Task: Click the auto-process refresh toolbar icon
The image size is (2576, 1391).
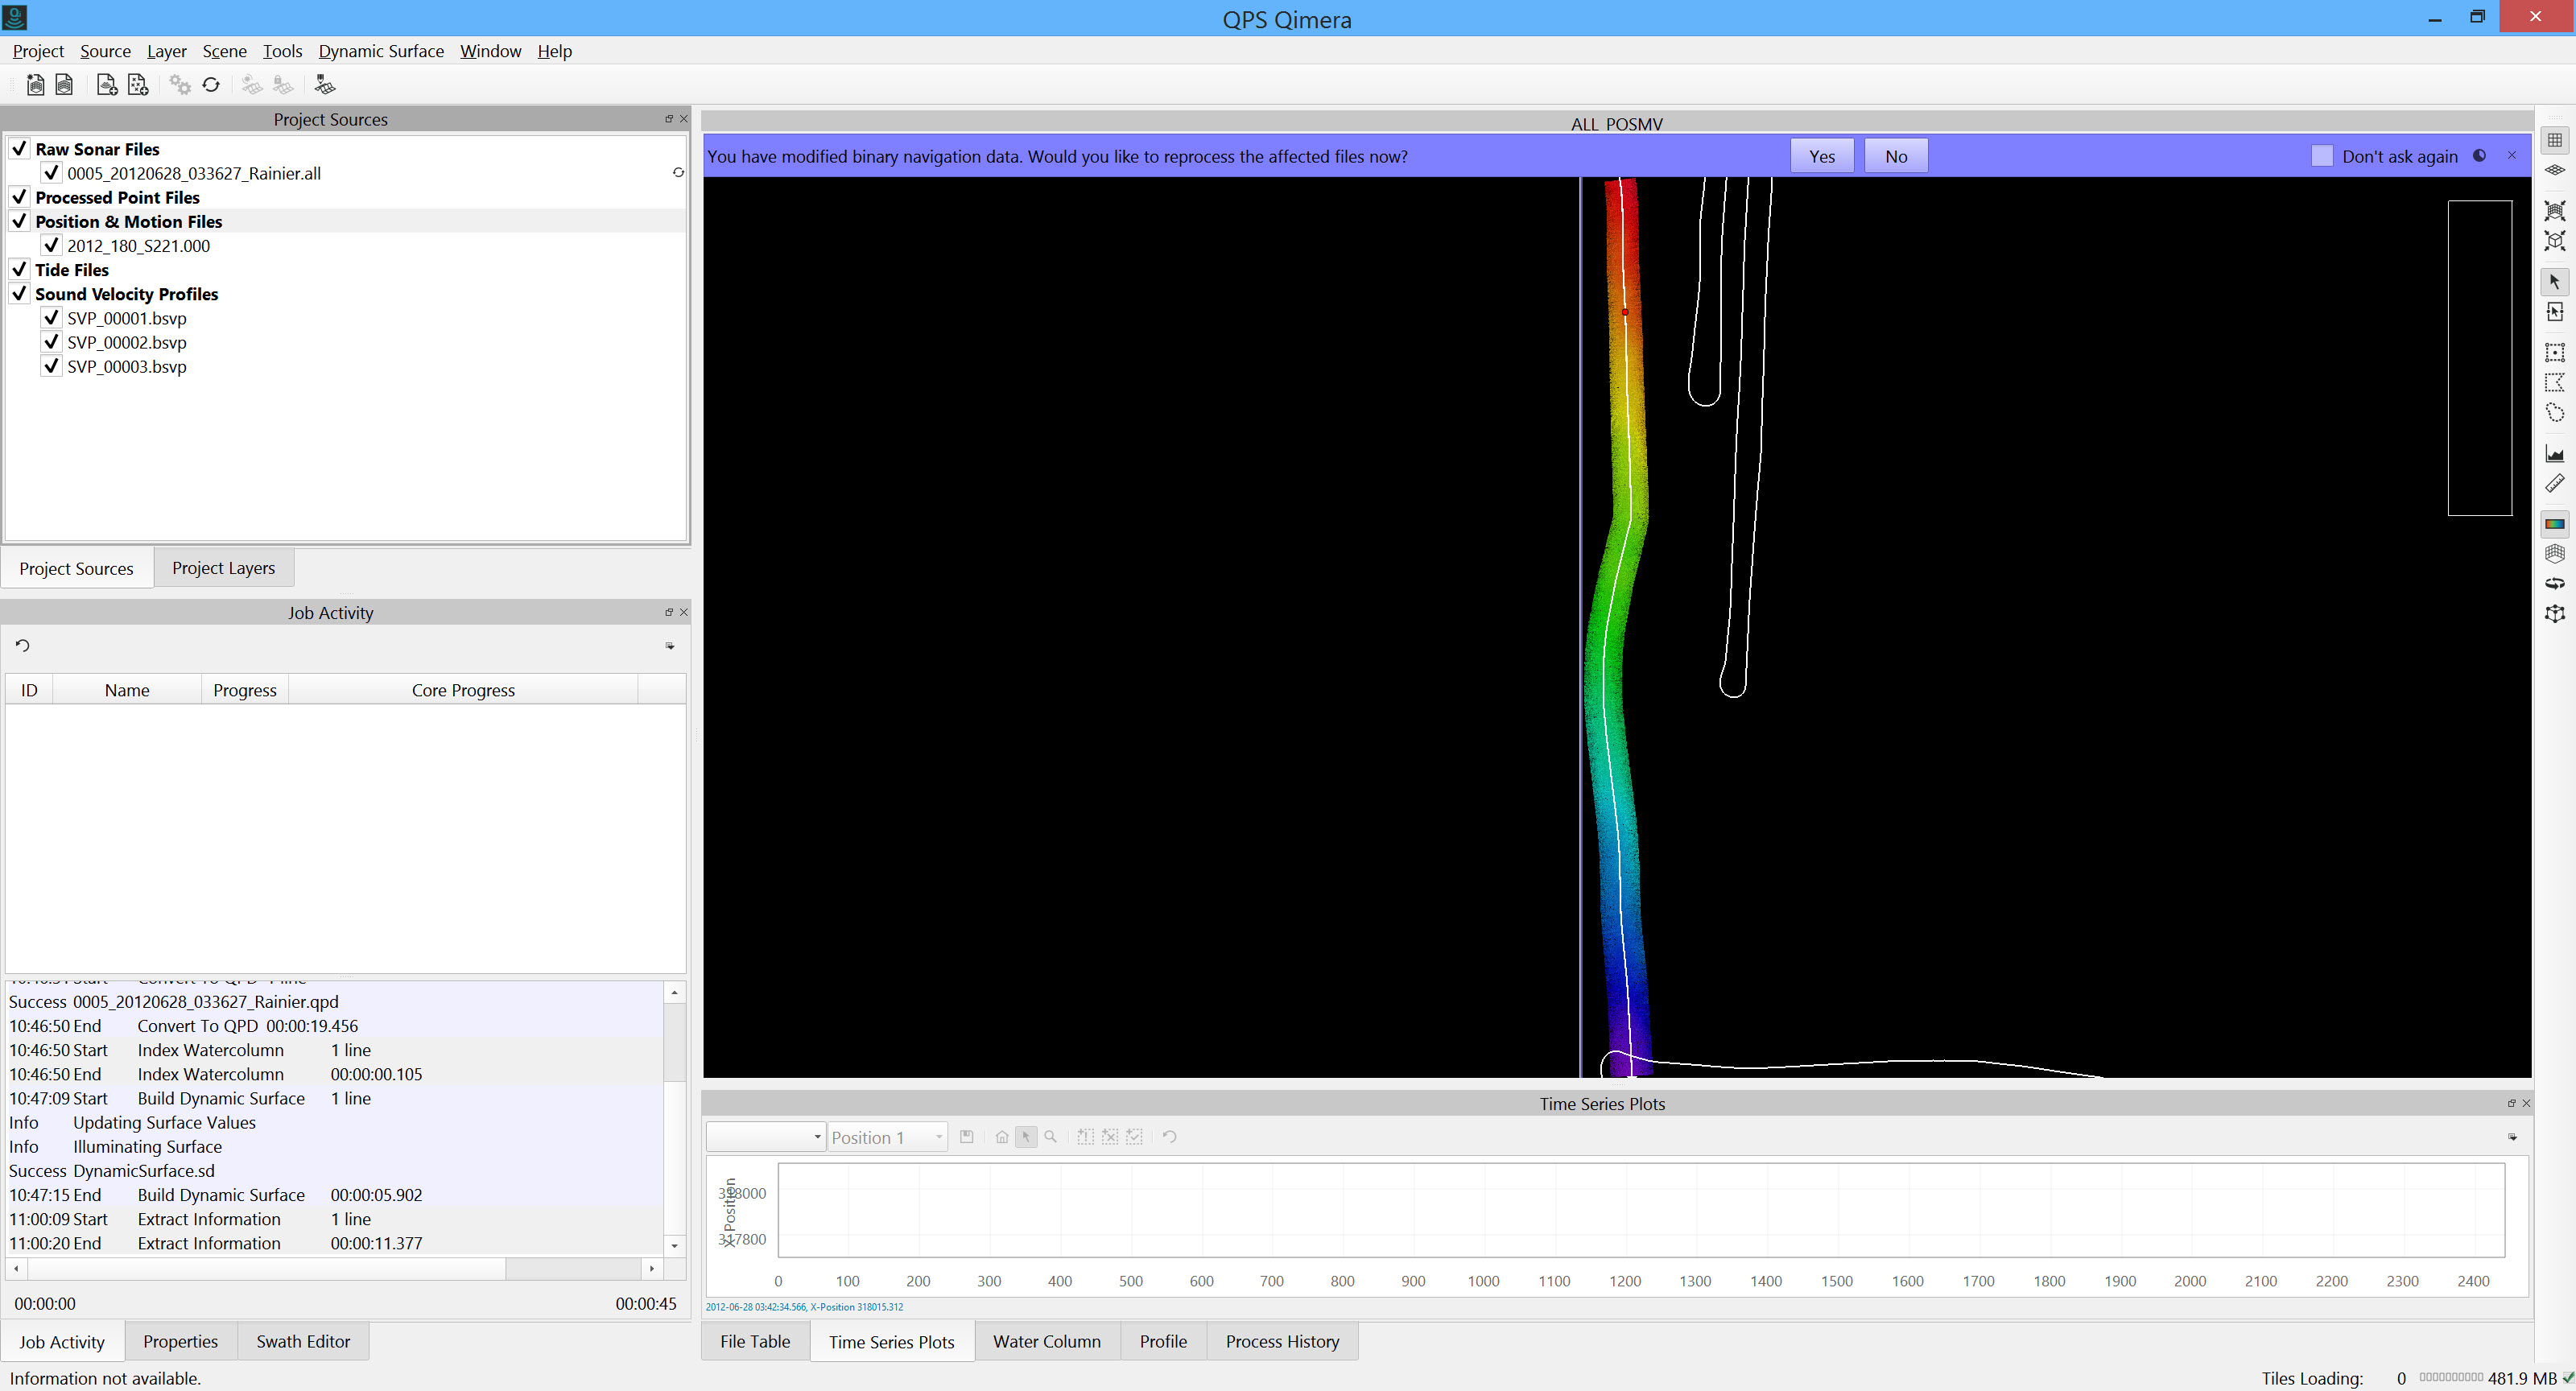Action: tap(211, 85)
